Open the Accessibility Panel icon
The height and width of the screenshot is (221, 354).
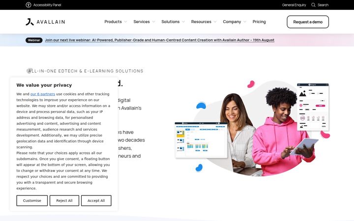pyautogui.click(x=28, y=5)
